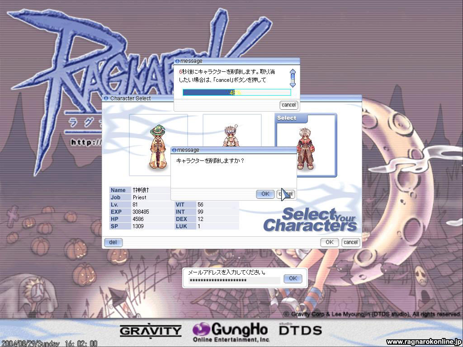Viewport: 463px width, 347px height.
Task: Click the HP value "4586"
Action: pyautogui.click(x=138, y=219)
